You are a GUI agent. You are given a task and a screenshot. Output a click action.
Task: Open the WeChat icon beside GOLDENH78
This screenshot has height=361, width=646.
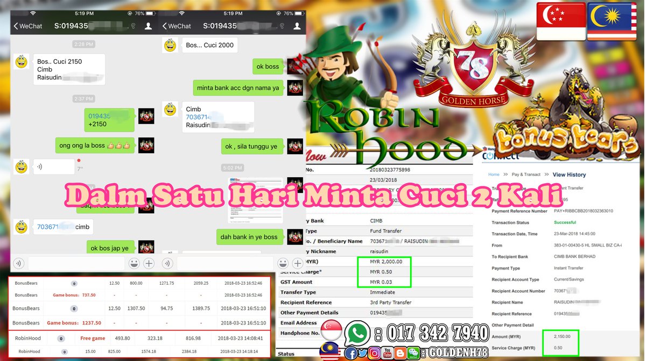(413, 353)
